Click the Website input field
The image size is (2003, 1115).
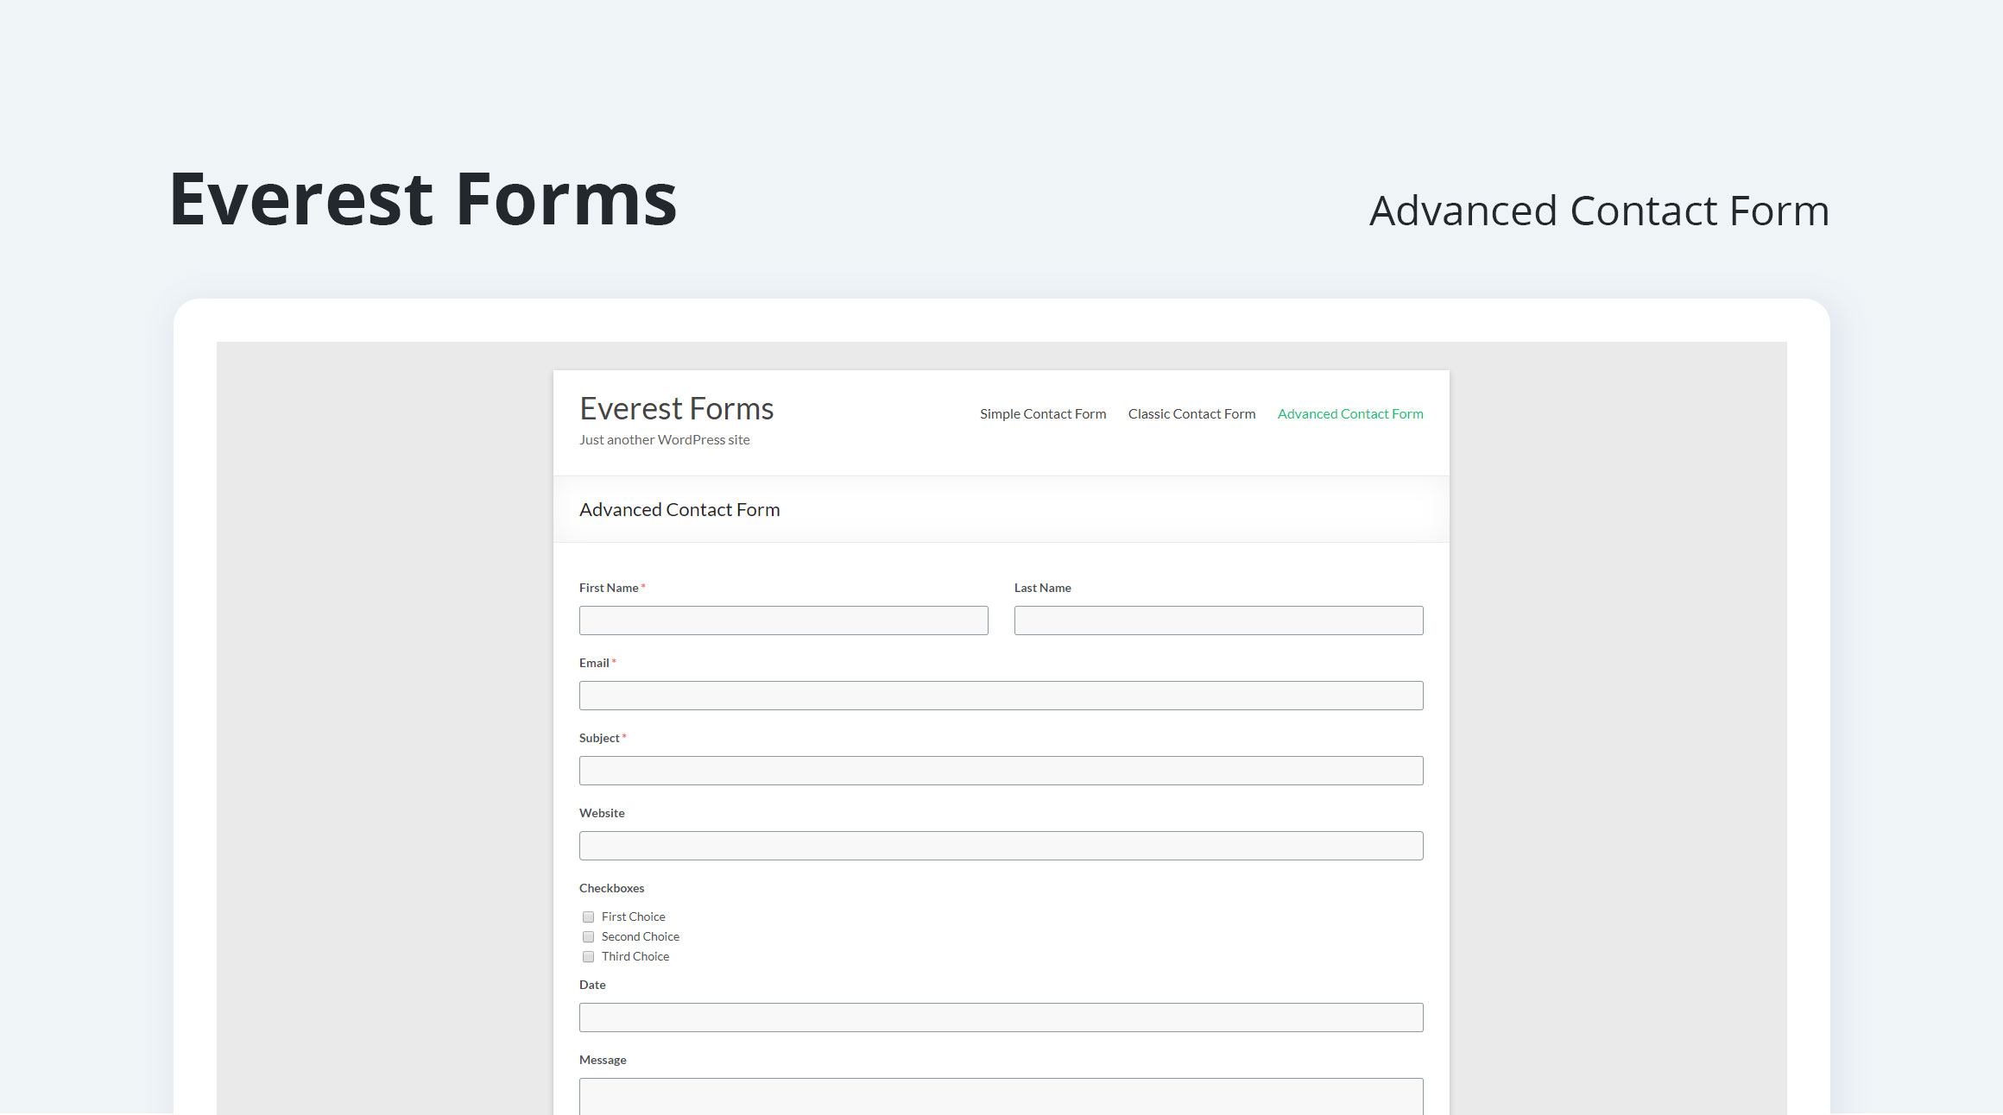(1000, 845)
